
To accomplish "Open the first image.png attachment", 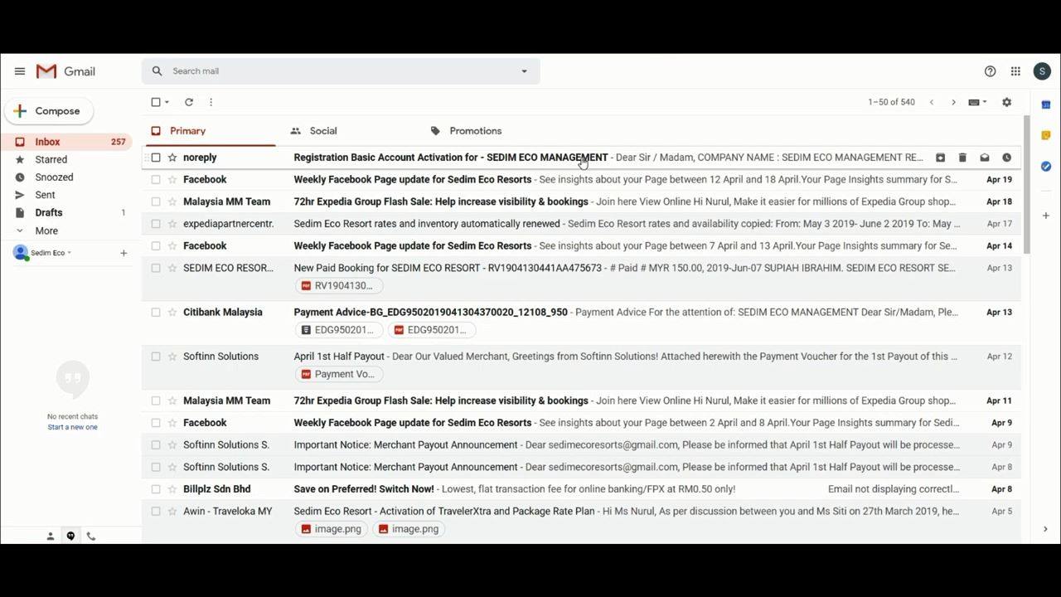I will 332,529.
